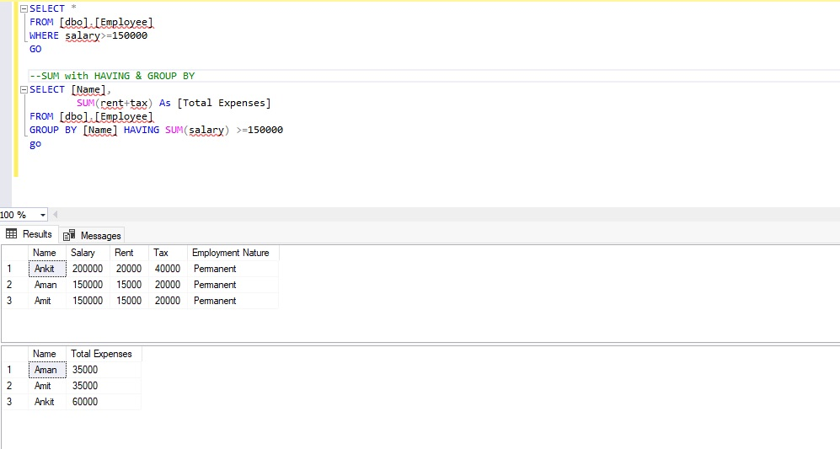
Task: Select the Salary column header
Action: 88,253
